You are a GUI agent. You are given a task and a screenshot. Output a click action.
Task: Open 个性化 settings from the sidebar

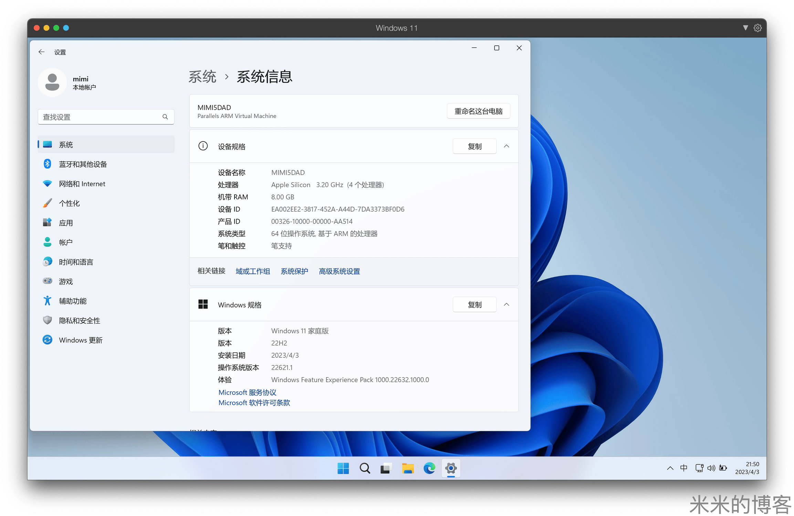pyautogui.click(x=47, y=203)
